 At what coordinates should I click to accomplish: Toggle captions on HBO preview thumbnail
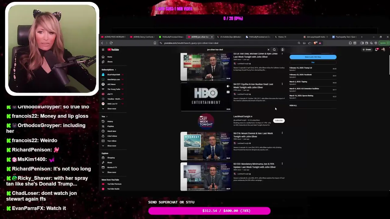tap(228, 92)
